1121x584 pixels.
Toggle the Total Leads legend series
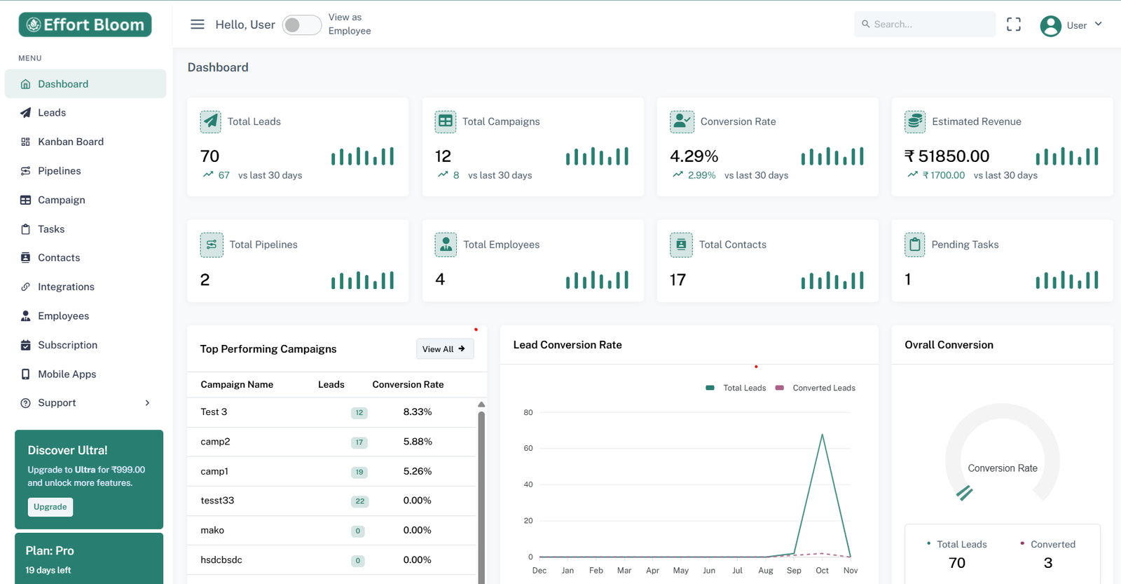click(x=736, y=388)
